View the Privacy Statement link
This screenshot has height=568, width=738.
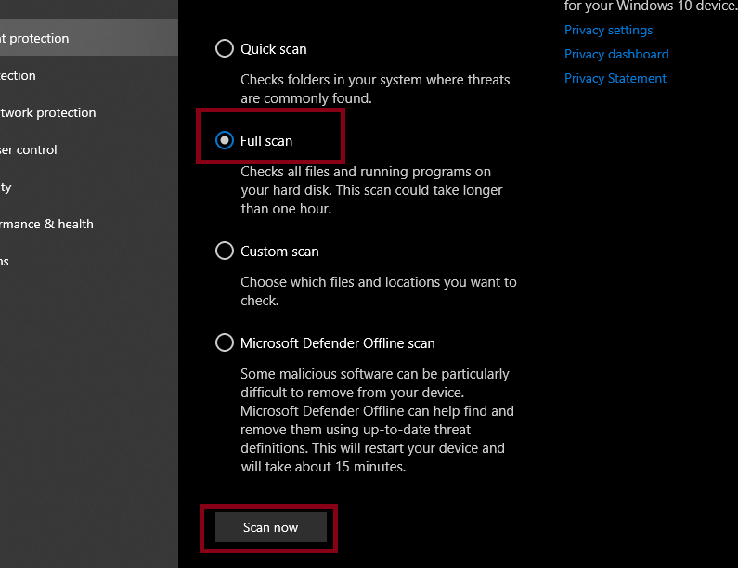pyautogui.click(x=615, y=79)
